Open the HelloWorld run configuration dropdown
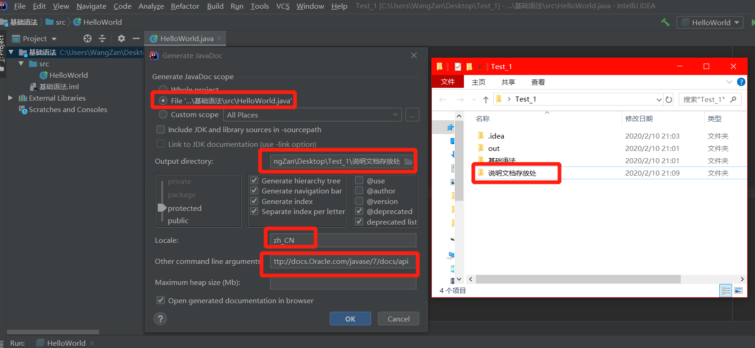The height and width of the screenshot is (348, 755). point(710,22)
